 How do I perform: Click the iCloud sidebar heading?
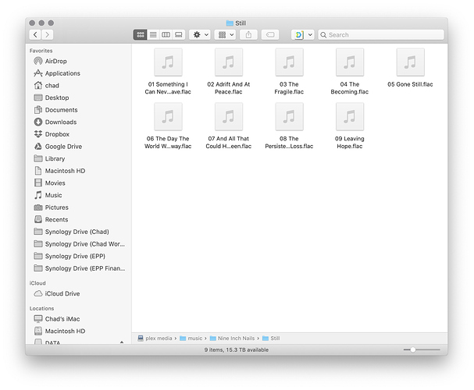coord(37,283)
